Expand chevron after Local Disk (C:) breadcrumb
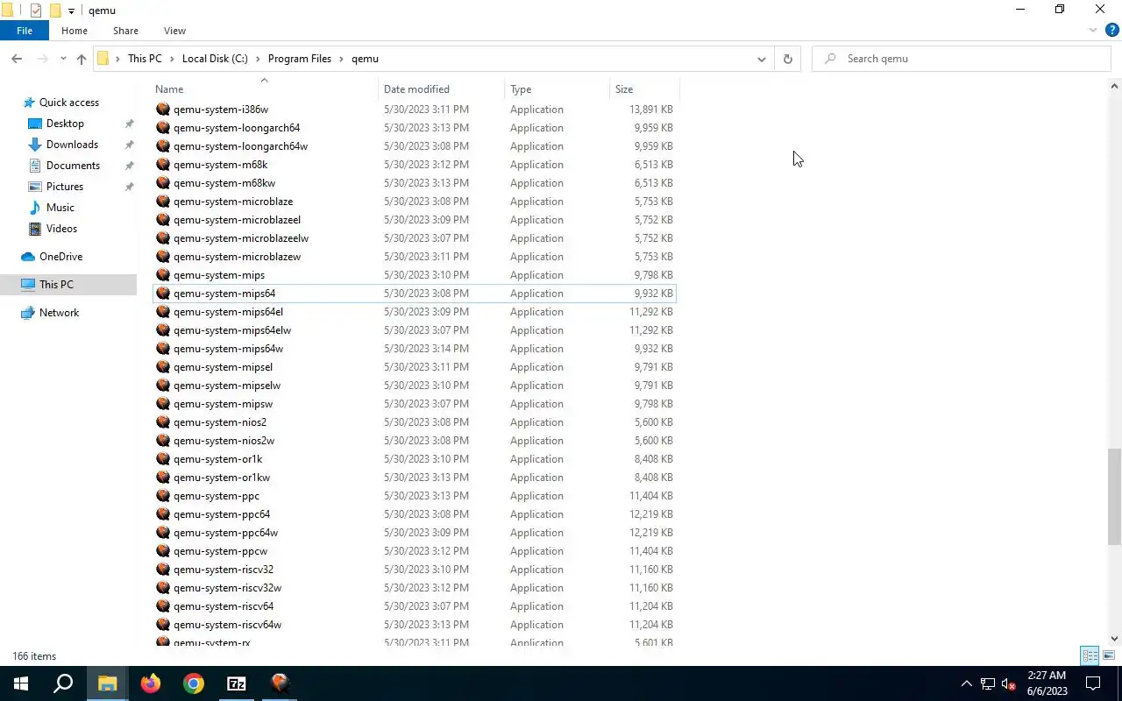 (x=257, y=59)
